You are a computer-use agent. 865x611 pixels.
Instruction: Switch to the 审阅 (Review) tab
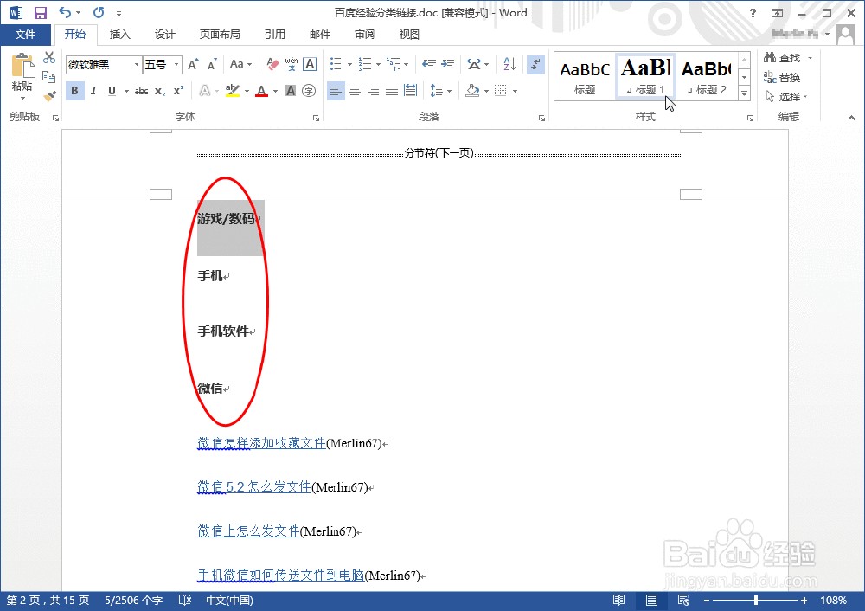364,35
